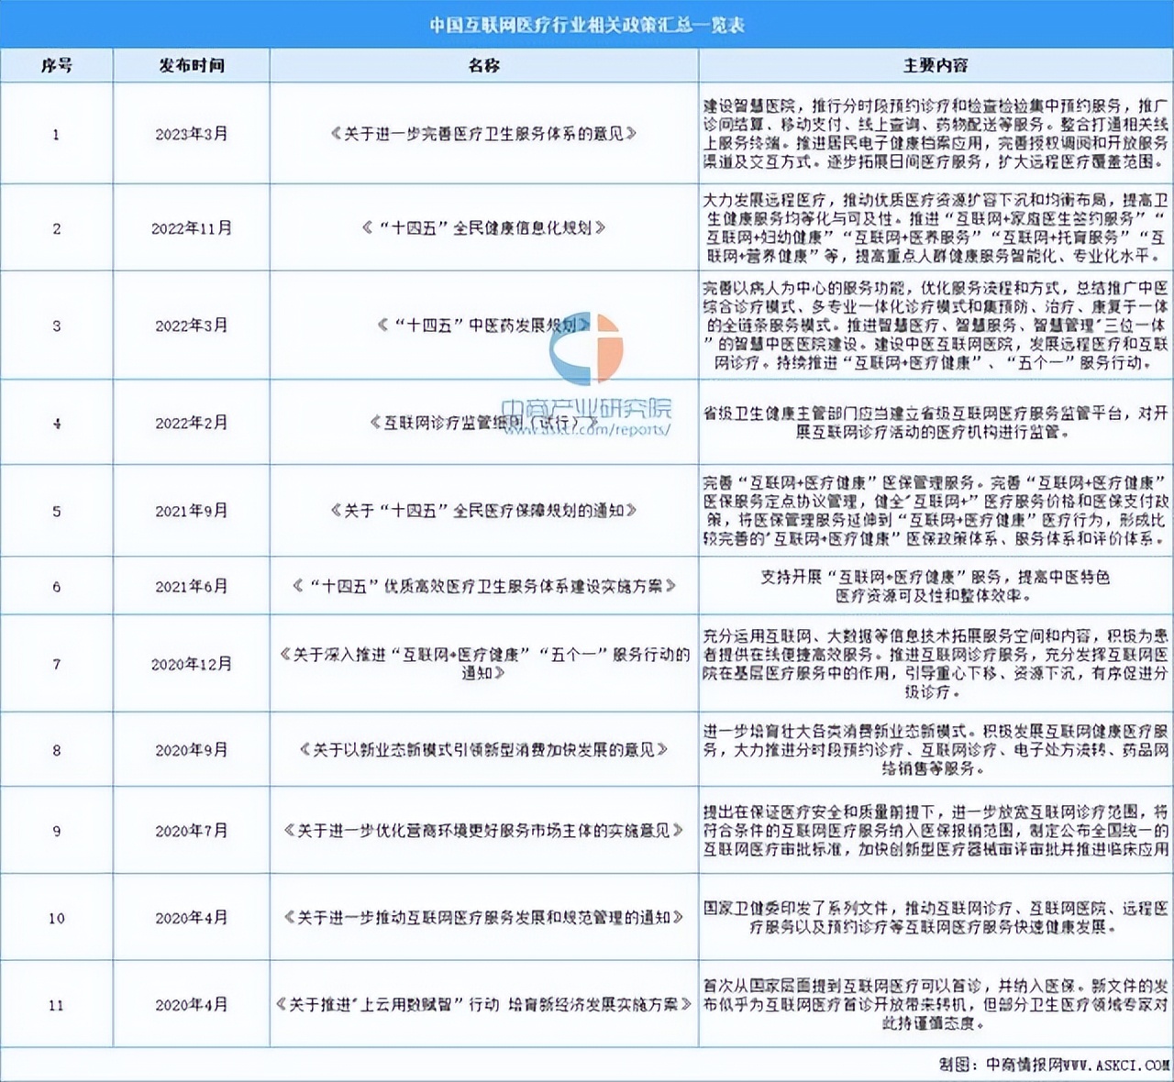Image resolution: width=1174 pixels, height=1082 pixels.
Task: Click the 制图：中商情报网 source credit
Action: tap(1052, 1065)
